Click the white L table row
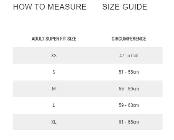Image resolution: width=174 pixels, height=140 pixels. (88, 105)
